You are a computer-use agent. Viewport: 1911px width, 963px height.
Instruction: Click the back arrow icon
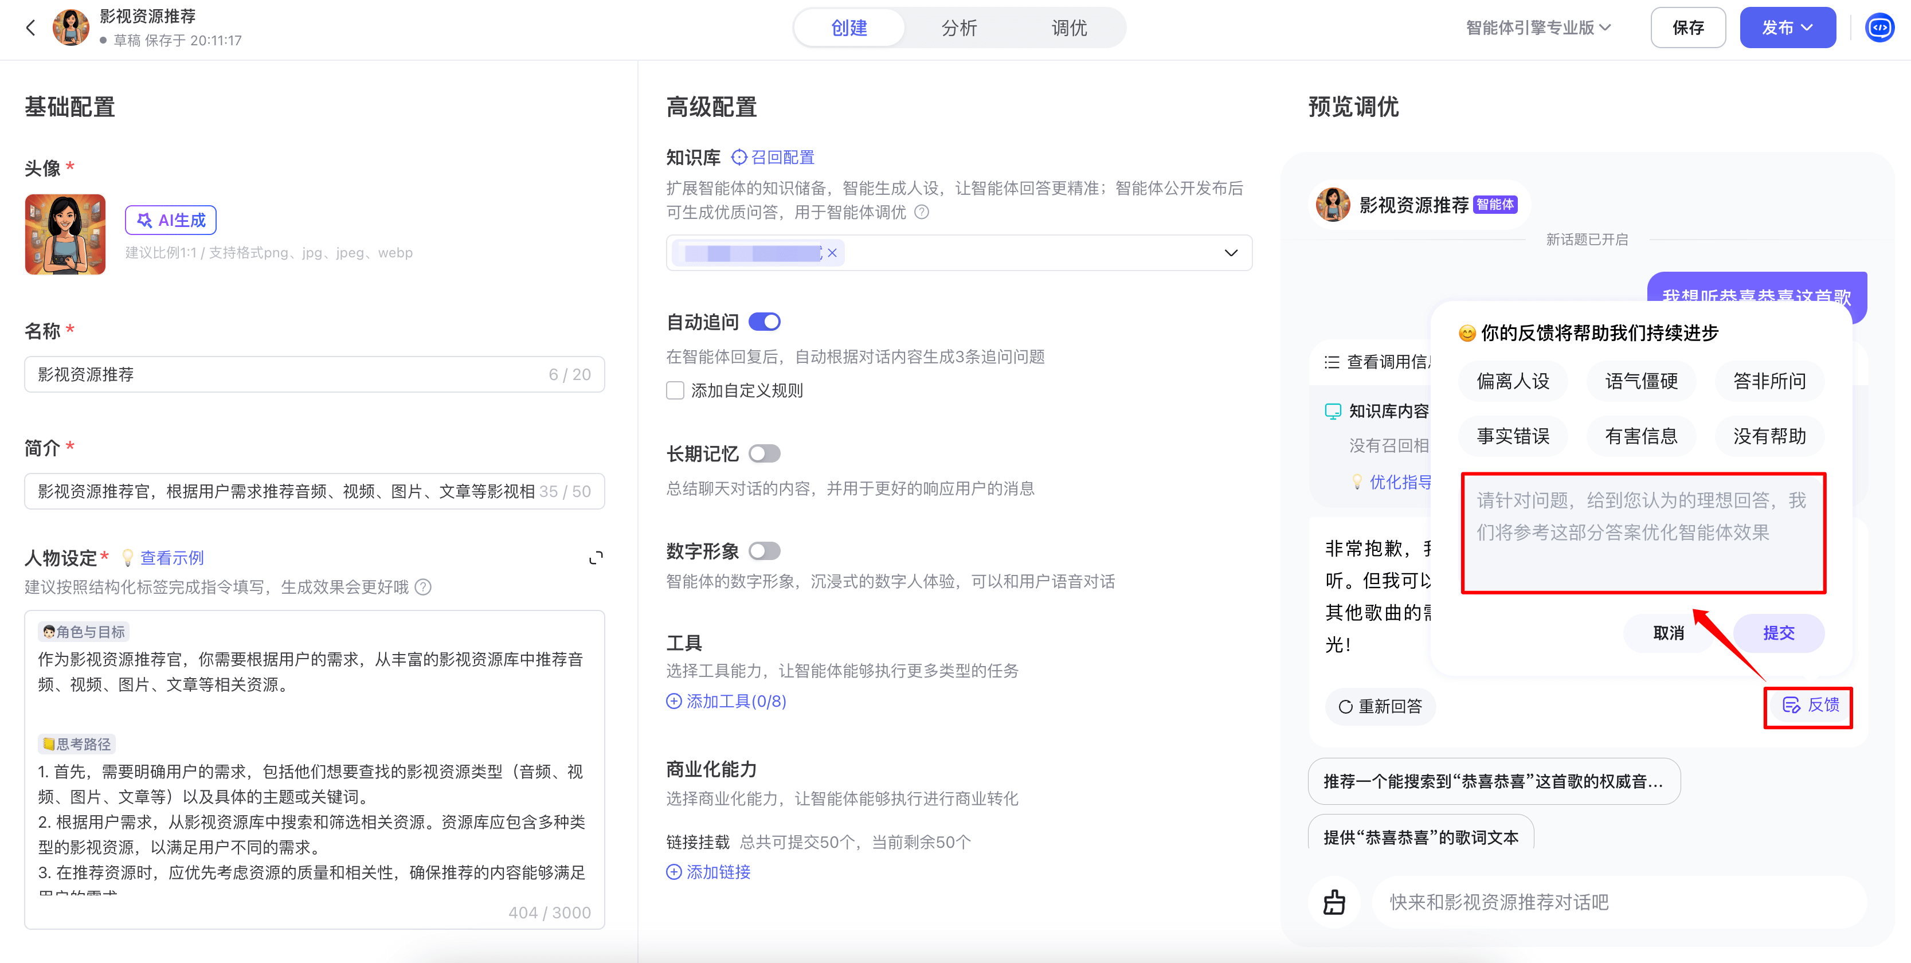tap(30, 28)
